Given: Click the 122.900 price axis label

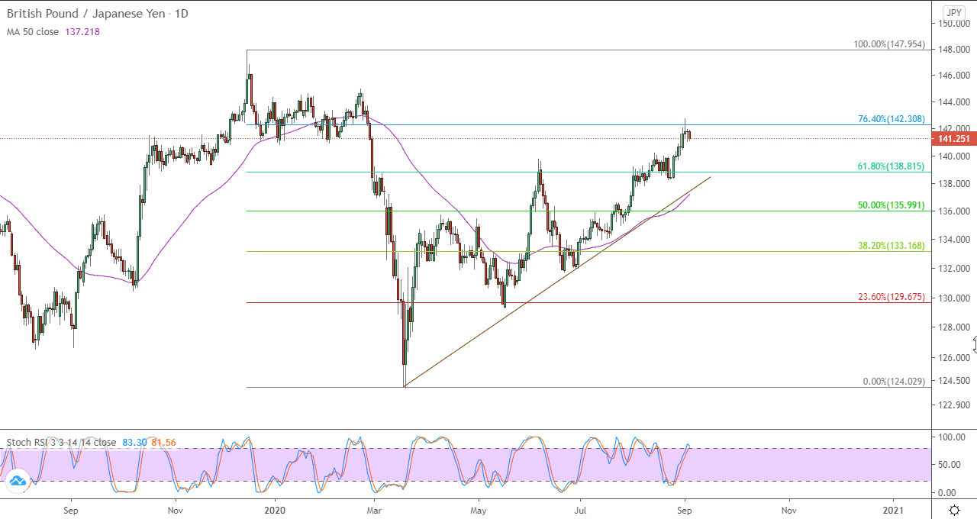Looking at the screenshot, I should [953, 405].
